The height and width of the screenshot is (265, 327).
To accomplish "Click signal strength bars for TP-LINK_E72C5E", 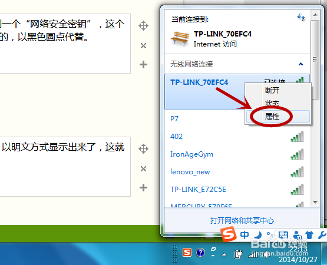I will [x=297, y=190].
